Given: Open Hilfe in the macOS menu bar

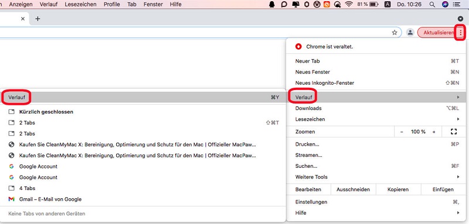Looking at the screenshot, I should point(175,5).
